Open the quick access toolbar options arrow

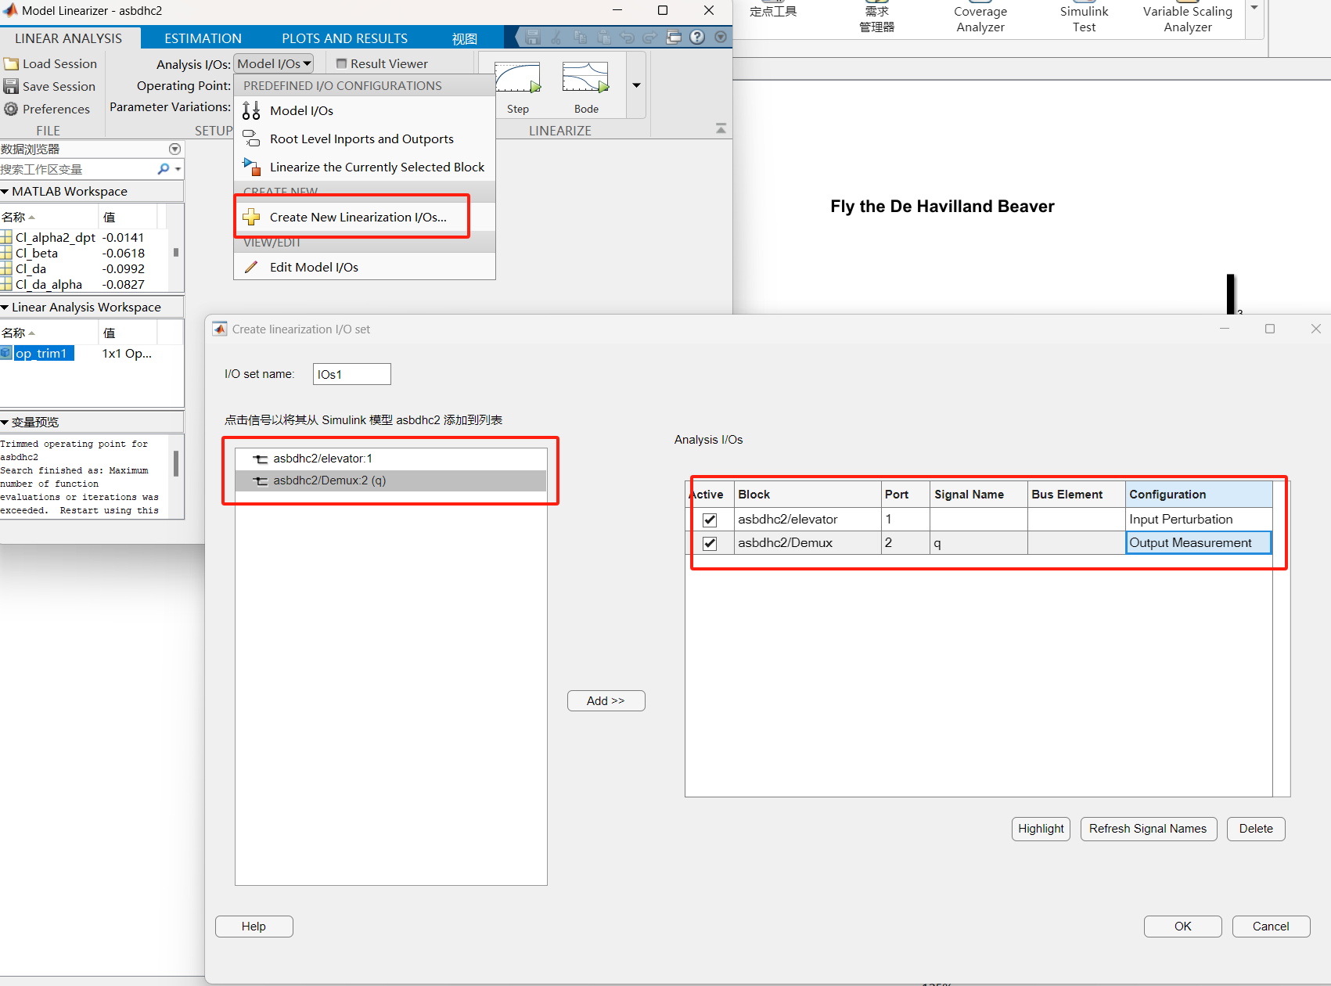click(x=721, y=37)
